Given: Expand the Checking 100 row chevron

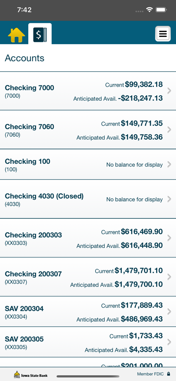Looking at the screenshot, I should [x=170, y=165].
